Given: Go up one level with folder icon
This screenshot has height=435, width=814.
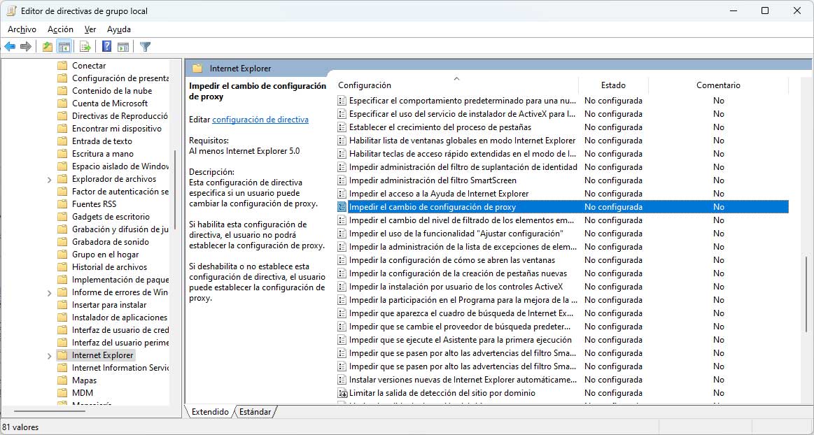Looking at the screenshot, I should [x=47, y=47].
